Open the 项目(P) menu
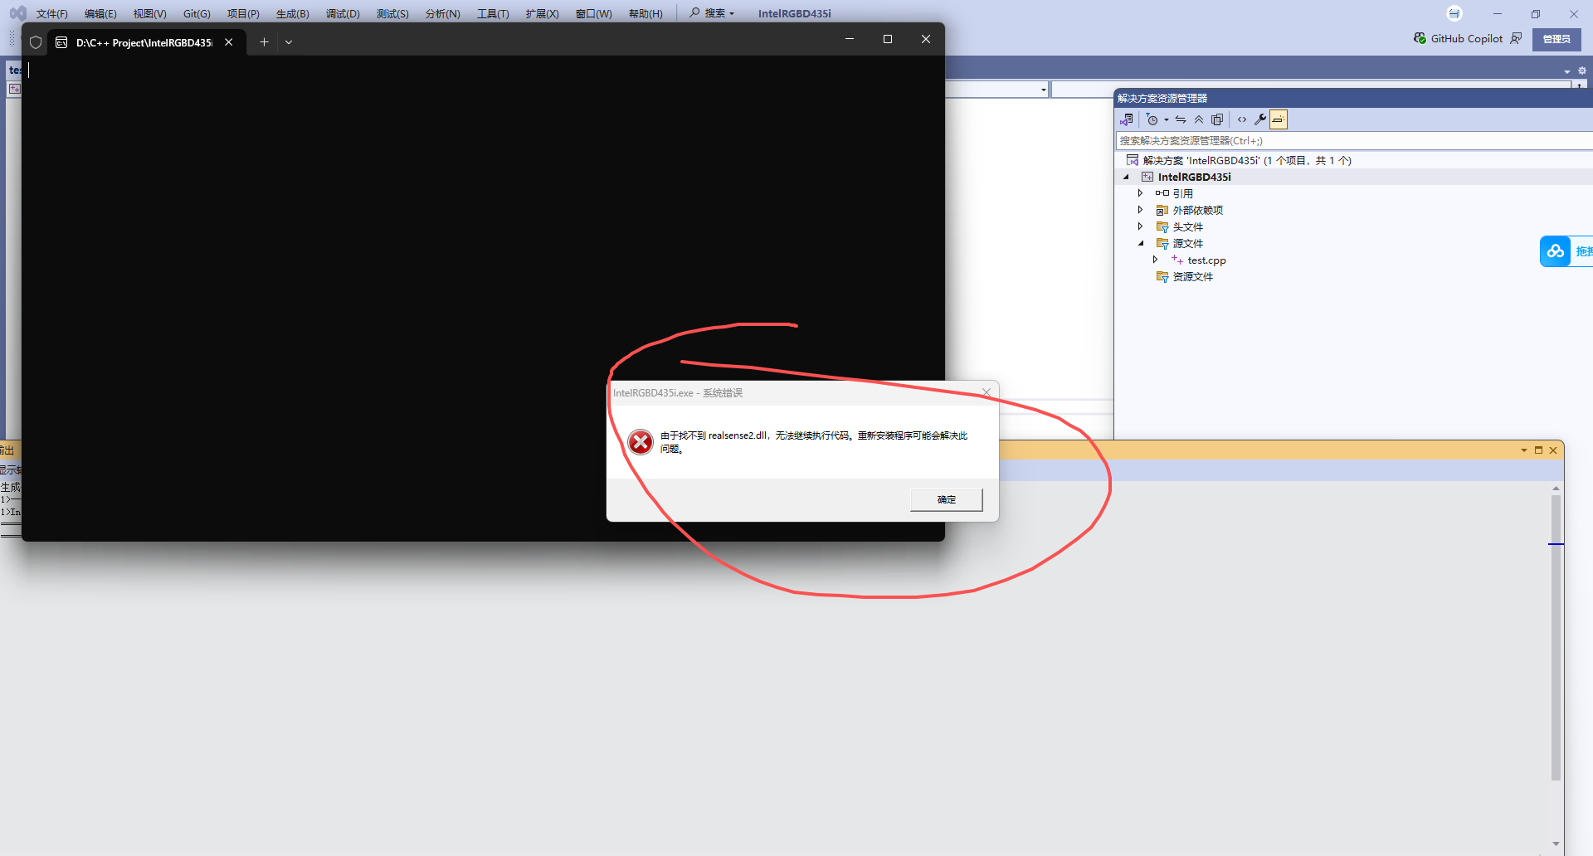 tap(243, 13)
